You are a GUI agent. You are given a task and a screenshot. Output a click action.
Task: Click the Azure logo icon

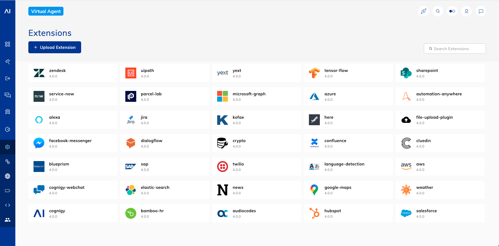pyautogui.click(x=314, y=96)
